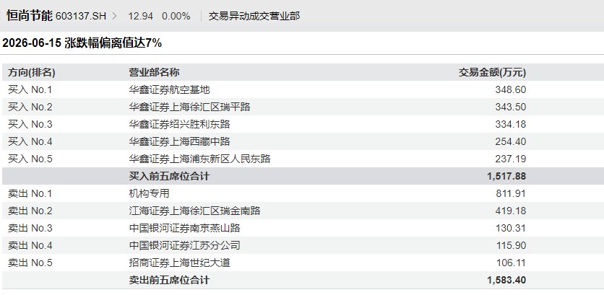This screenshot has width=604, height=295.
Task: Select the 卖出 No.5 row label
Action: 30,263
